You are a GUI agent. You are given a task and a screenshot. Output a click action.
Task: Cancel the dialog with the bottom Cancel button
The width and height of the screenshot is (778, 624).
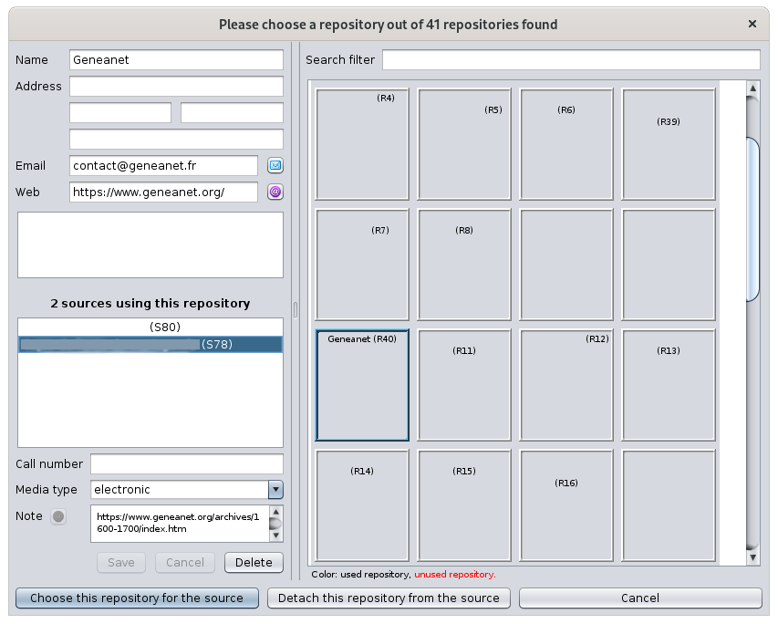point(640,598)
